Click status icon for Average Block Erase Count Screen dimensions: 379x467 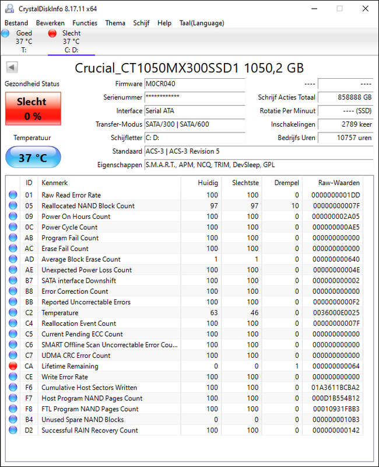13,259
